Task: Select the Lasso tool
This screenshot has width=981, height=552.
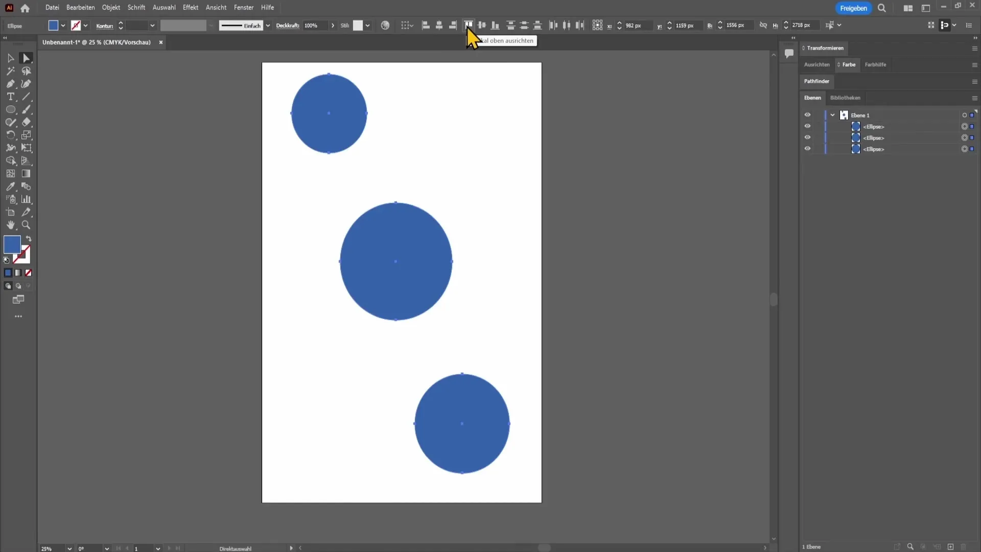Action: pyautogui.click(x=26, y=71)
